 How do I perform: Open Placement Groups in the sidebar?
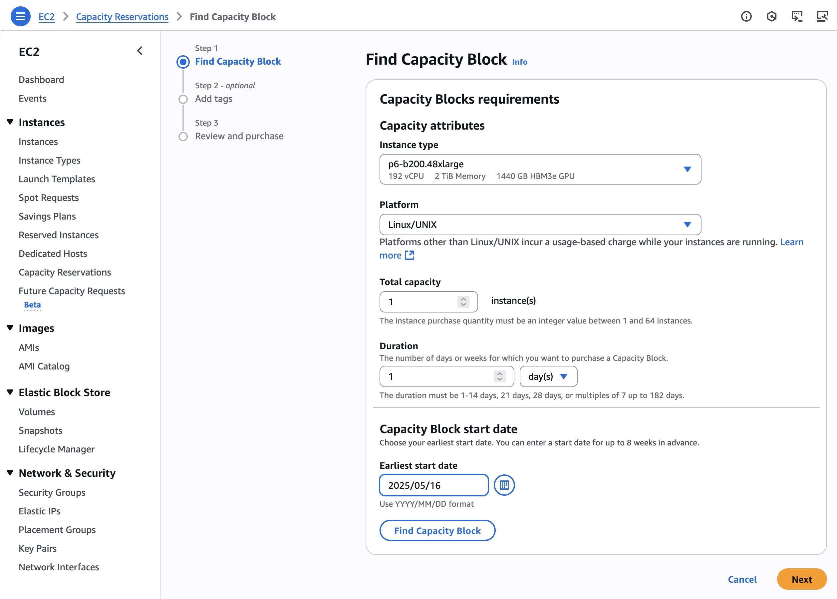pyautogui.click(x=57, y=530)
